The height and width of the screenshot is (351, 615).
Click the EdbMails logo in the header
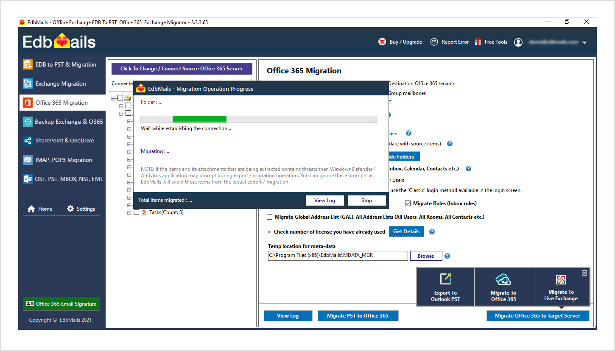click(x=59, y=42)
